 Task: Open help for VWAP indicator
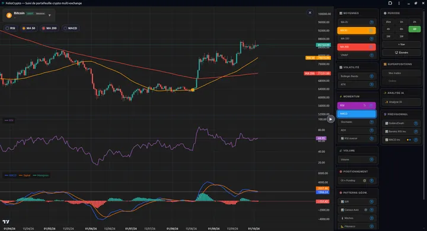tap(371, 55)
